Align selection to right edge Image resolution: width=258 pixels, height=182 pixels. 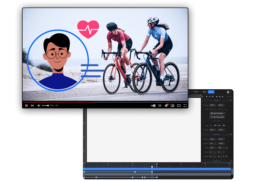[x=213, y=96]
